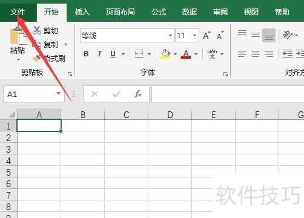304x218 pixels.
Task: Click the formula bar cancel X
Action: point(94,94)
